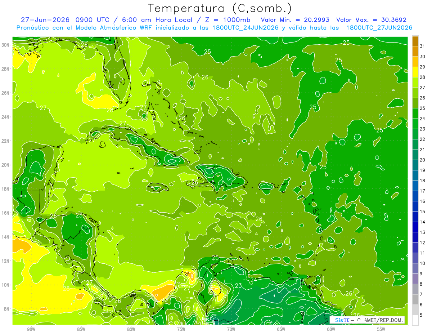The image size is (432, 334).
Task: Click legend value 18 on the color scale
Action: [423, 181]
